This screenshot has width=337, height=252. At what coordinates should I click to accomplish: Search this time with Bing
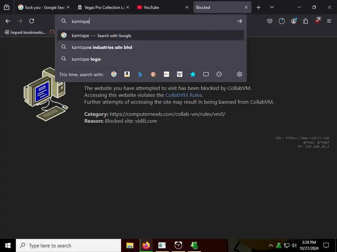140,74
